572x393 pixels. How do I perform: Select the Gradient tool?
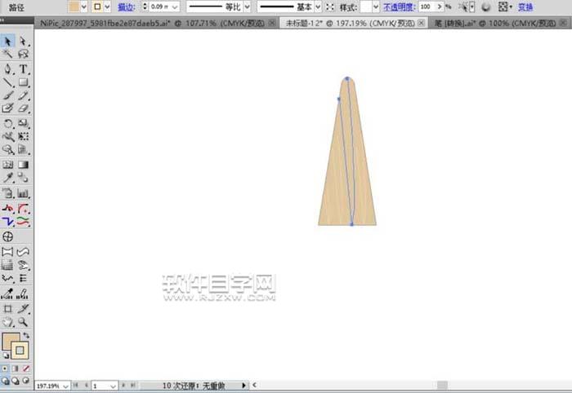pyautogui.click(x=24, y=165)
